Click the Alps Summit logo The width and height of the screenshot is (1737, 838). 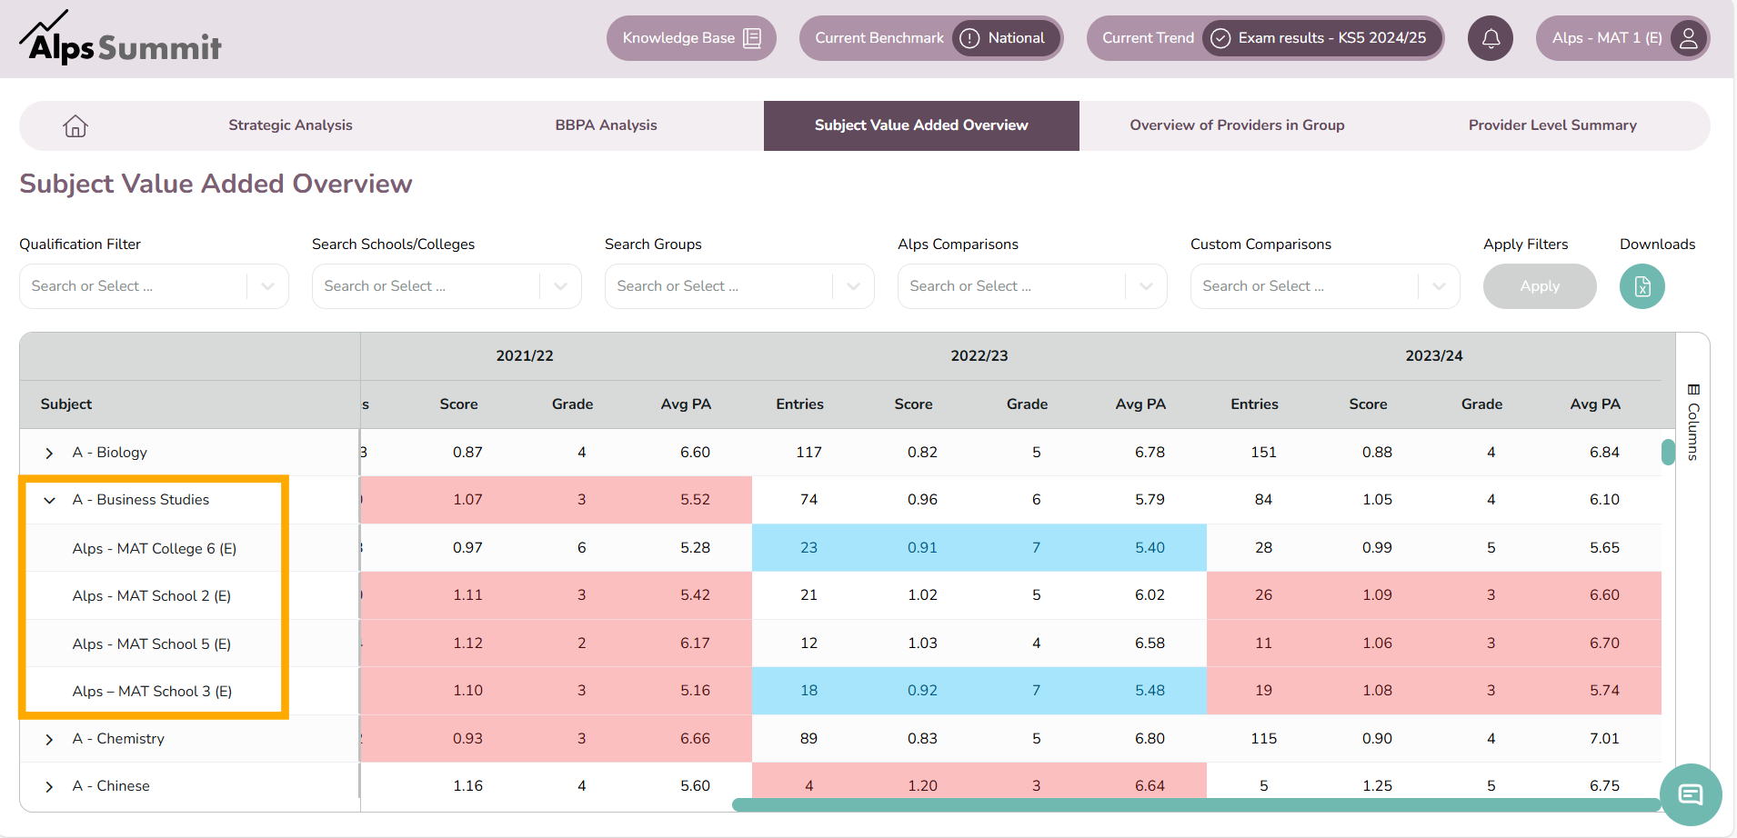pyautogui.click(x=120, y=39)
